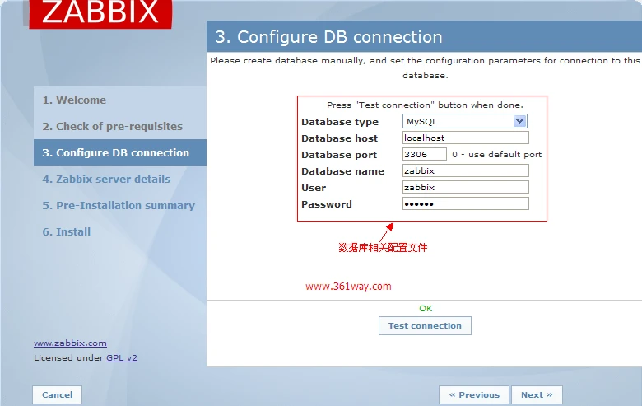Select step 1. Welcome
Viewport: 642px width, 406px height.
tap(74, 100)
